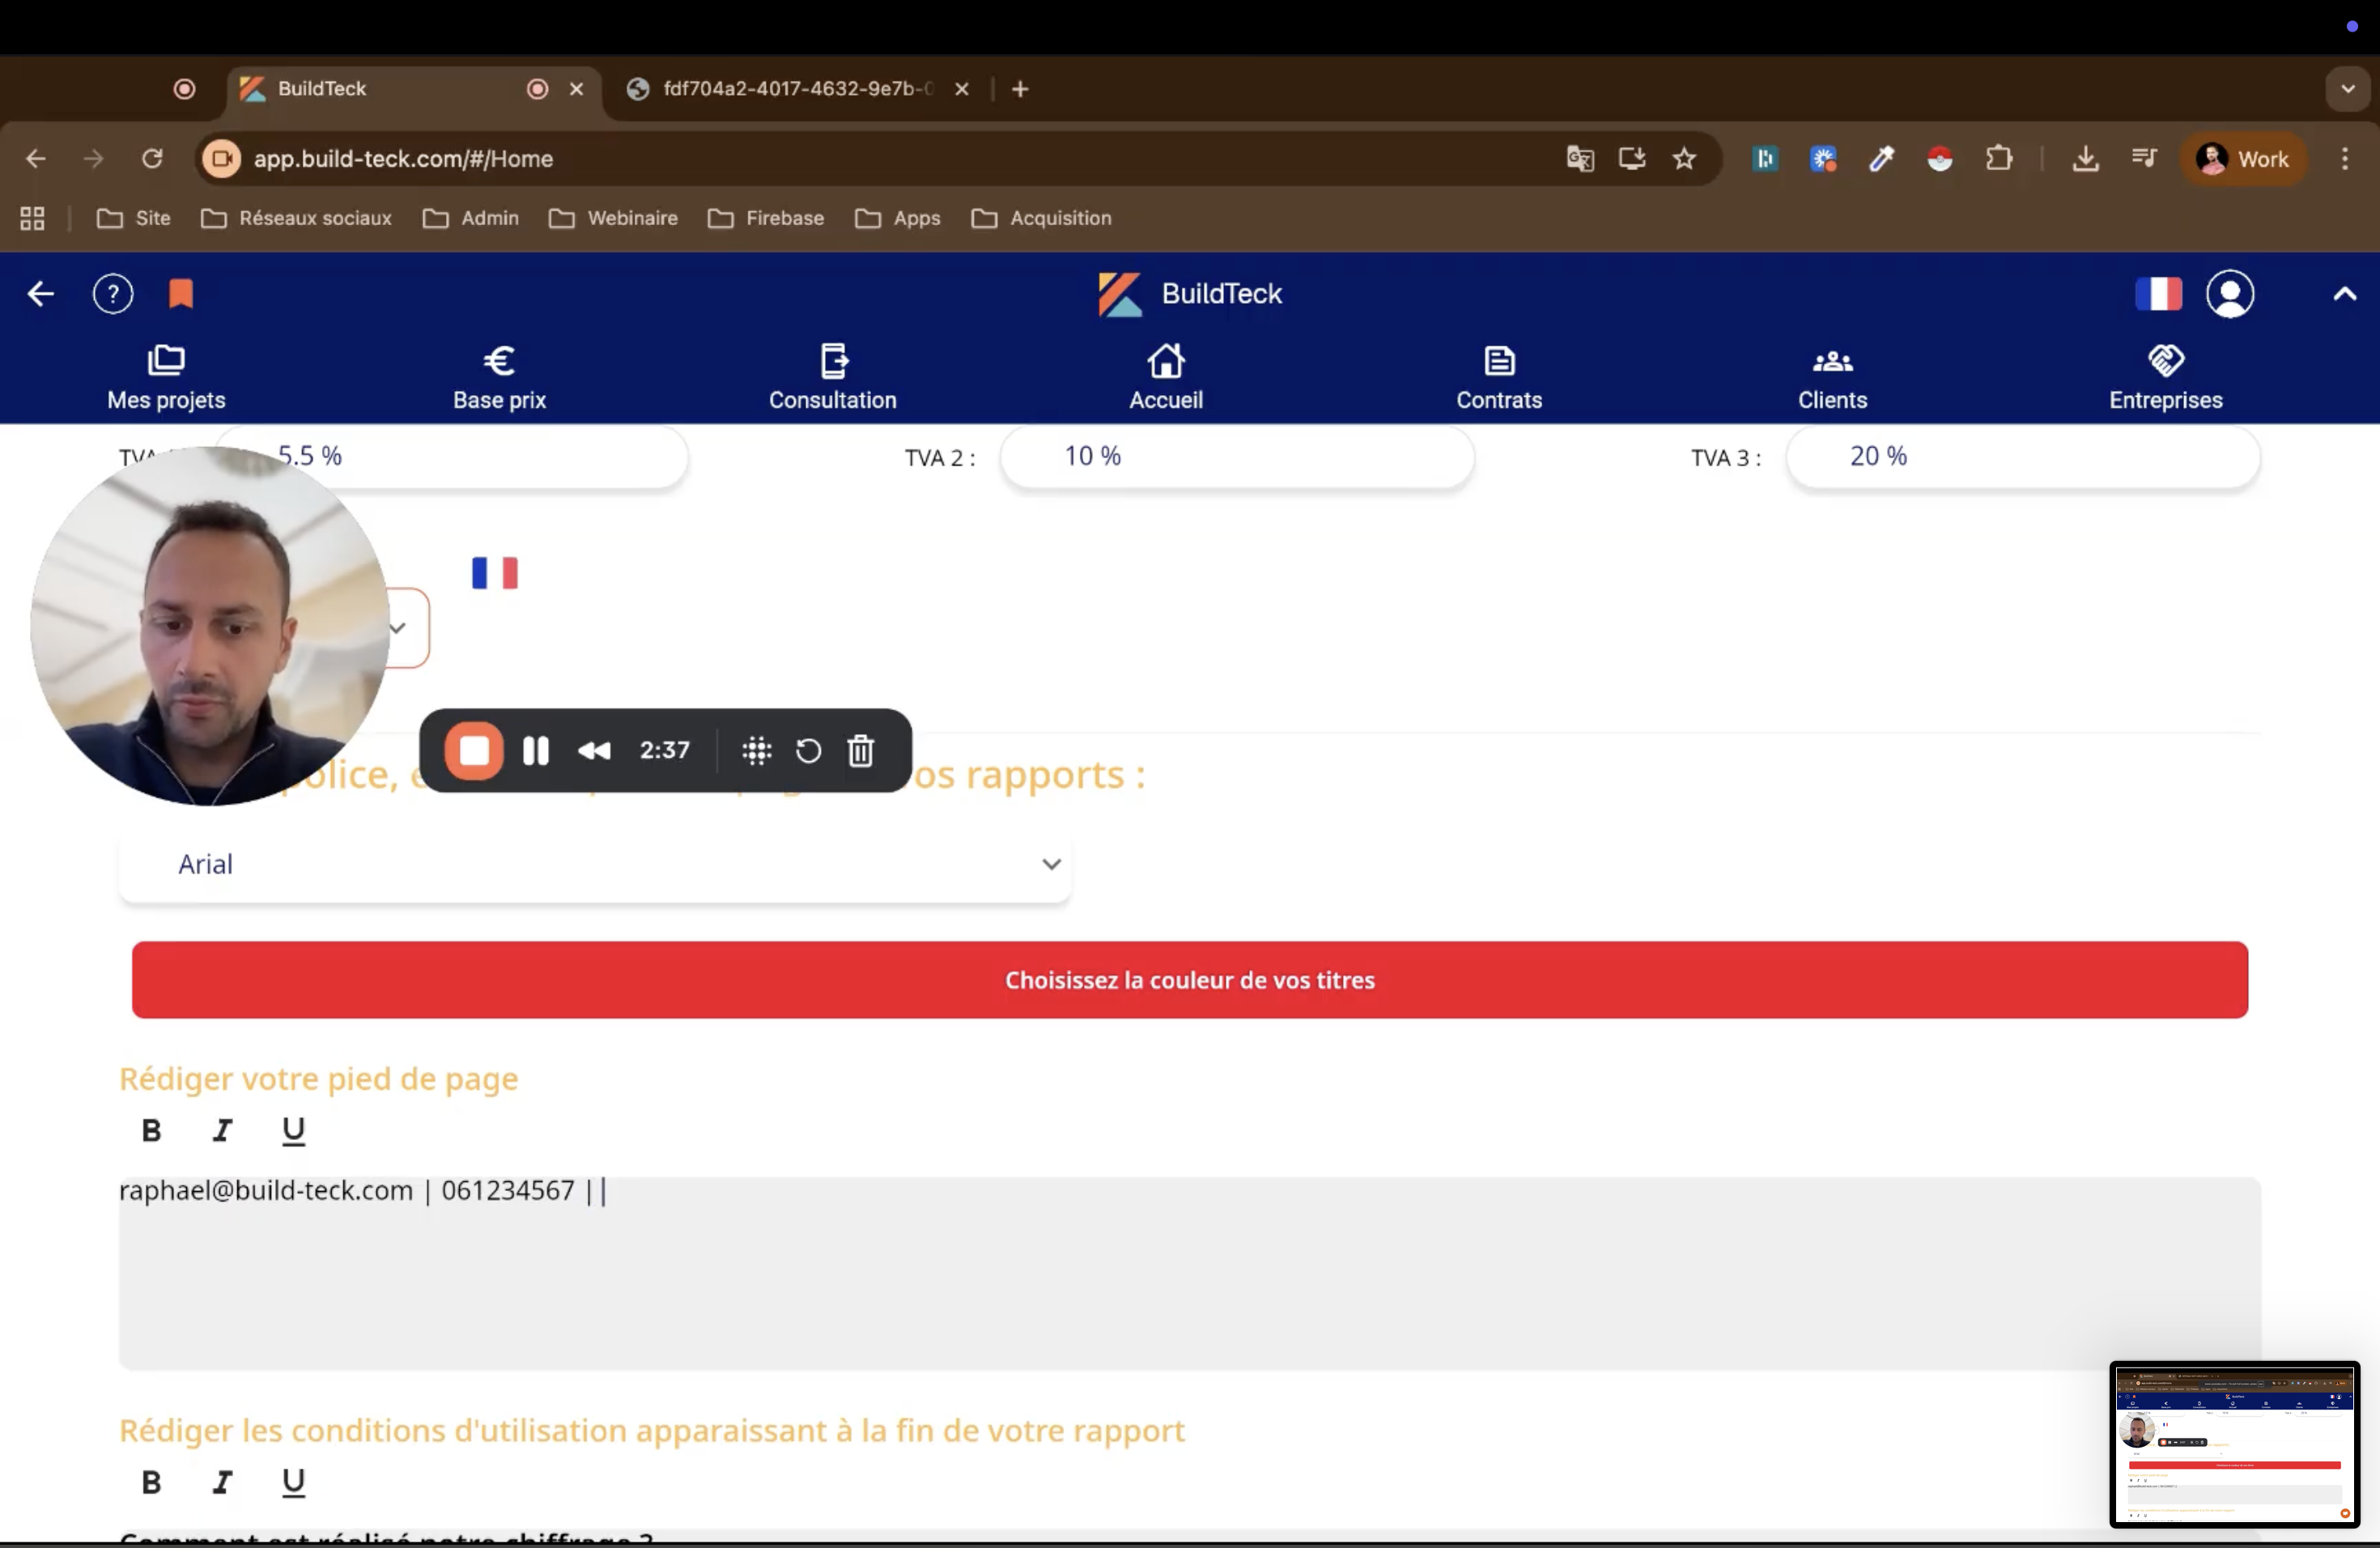Stop the screen recording
Viewport: 2380px width, 1548px height.
[x=474, y=751]
